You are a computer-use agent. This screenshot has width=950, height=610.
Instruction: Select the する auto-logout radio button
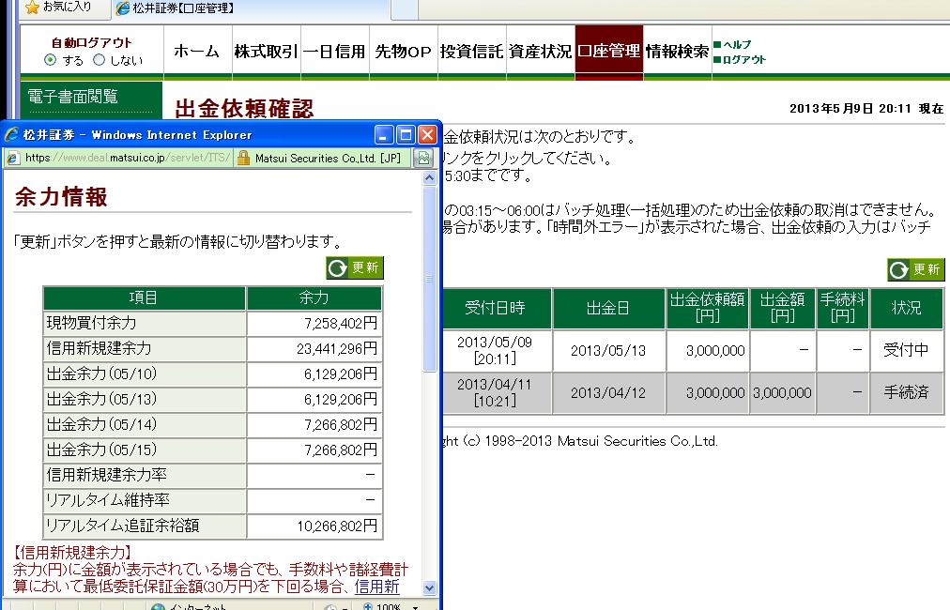51,60
